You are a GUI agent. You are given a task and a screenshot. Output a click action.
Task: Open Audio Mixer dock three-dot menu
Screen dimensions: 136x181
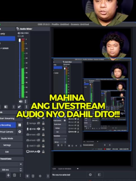(x=26, y=107)
